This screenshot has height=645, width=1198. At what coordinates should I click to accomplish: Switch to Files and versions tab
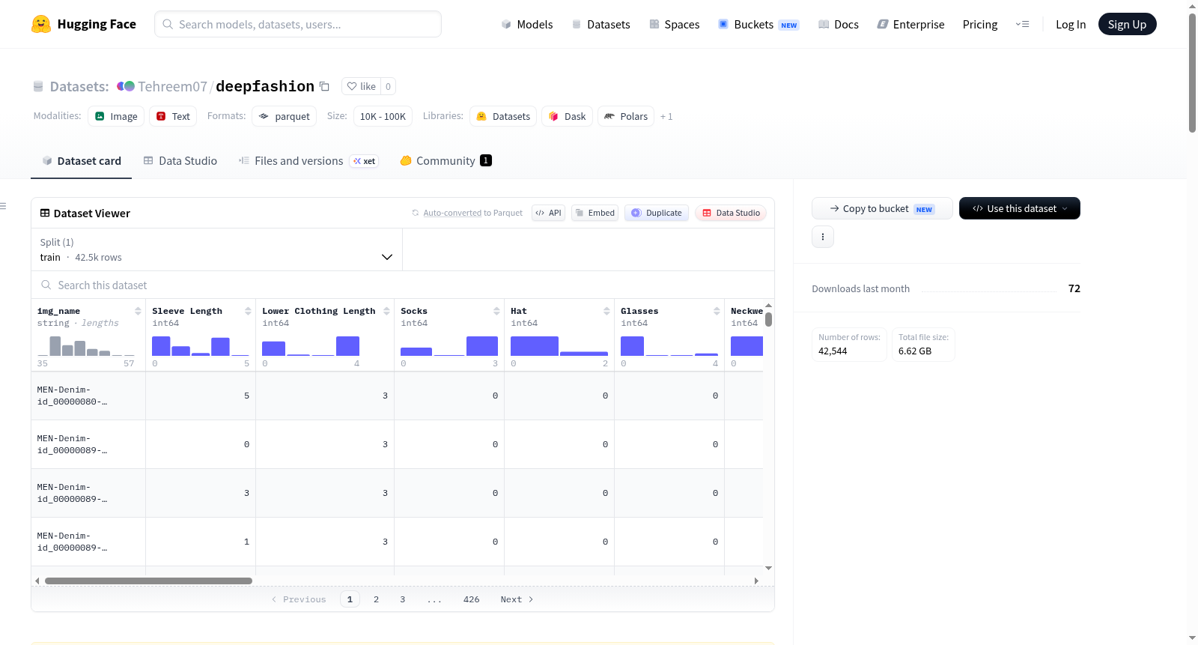[x=308, y=160]
